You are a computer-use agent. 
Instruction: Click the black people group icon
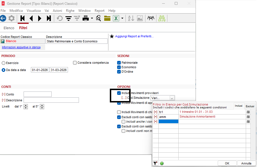151,18
